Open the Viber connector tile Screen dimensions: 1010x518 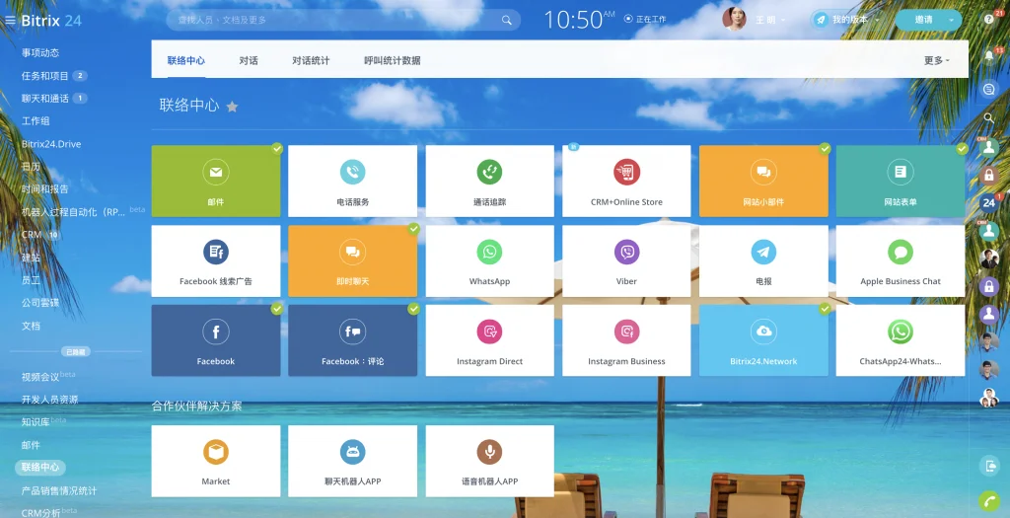pos(626,260)
